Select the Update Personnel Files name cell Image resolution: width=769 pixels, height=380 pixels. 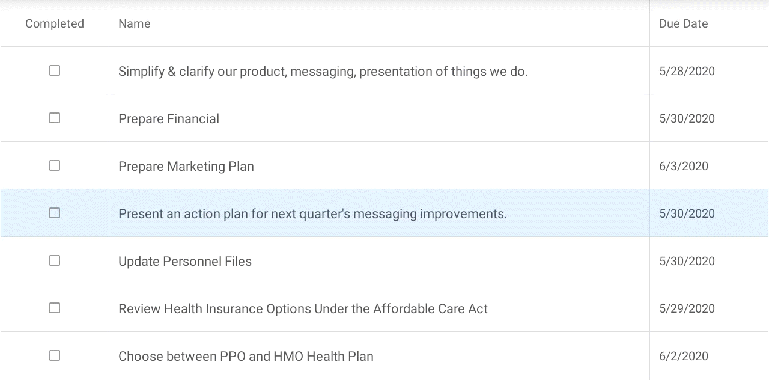coord(379,261)
